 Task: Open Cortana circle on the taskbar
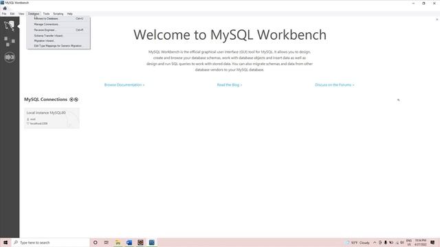96,242
